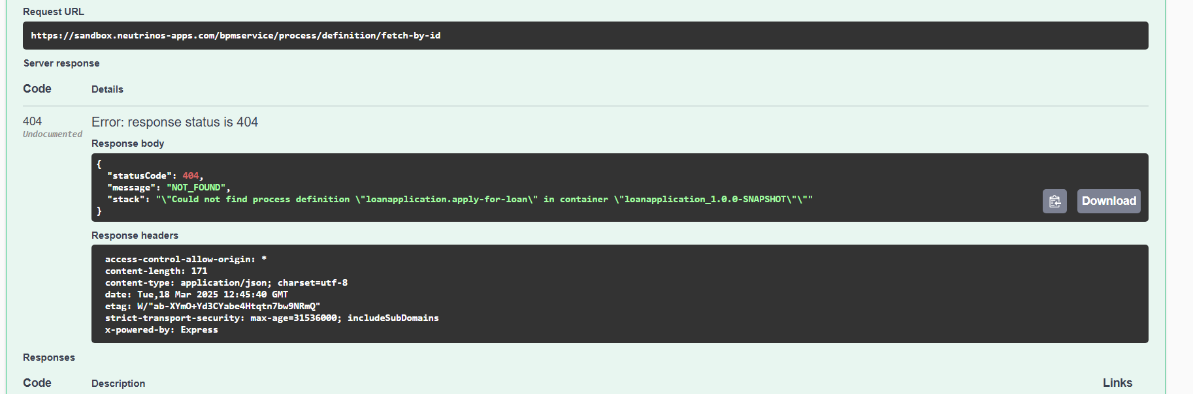
Task: Click the Details column header
Action: pos(107,89)
